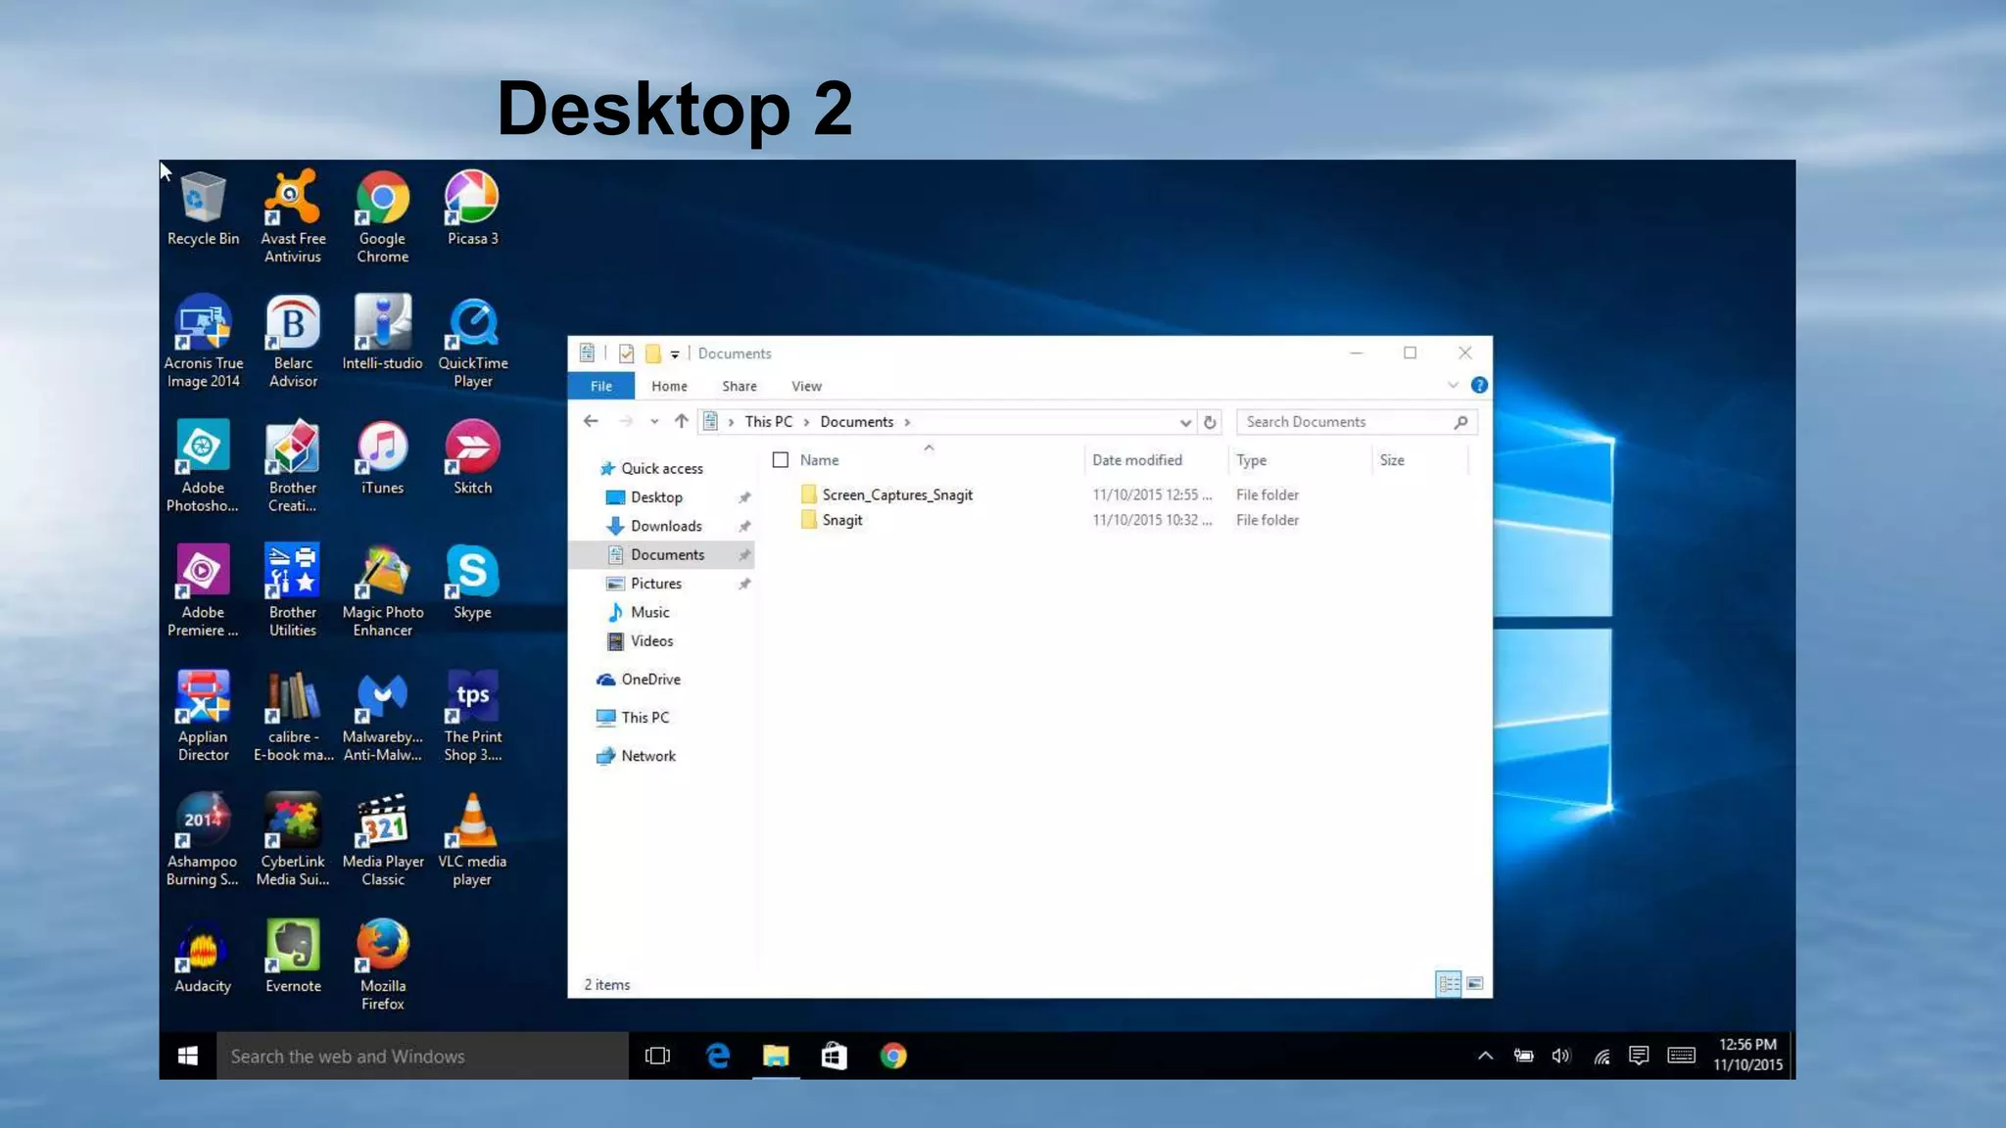2006x1128 pixels.
Task: Open address bar history dropdown
Action: point(1185,422)
